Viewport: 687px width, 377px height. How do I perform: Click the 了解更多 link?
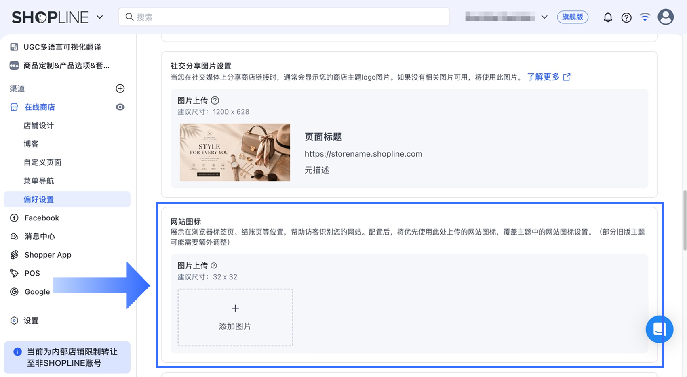click(543, 77)
